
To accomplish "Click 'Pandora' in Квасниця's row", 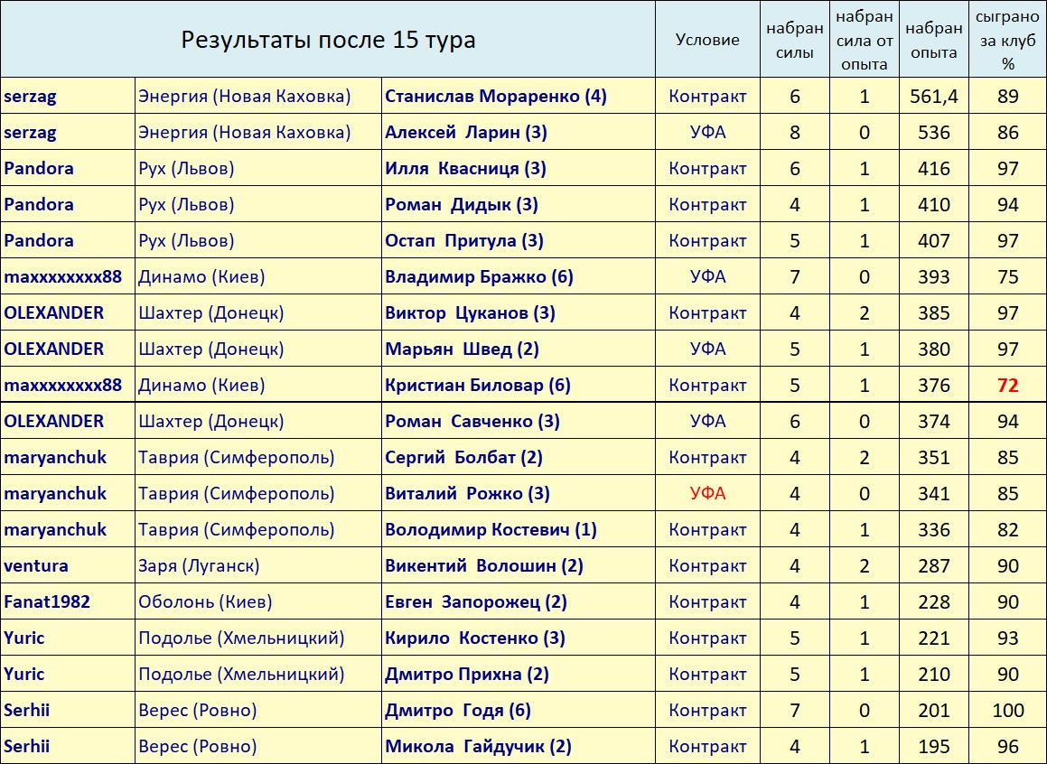I will coord(39,168).
